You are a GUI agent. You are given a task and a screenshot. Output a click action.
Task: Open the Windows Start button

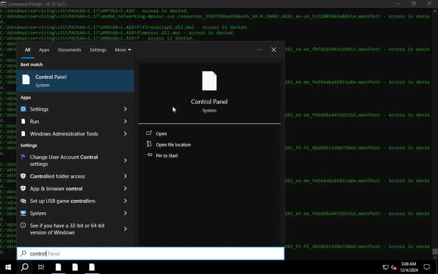[8, 267]
